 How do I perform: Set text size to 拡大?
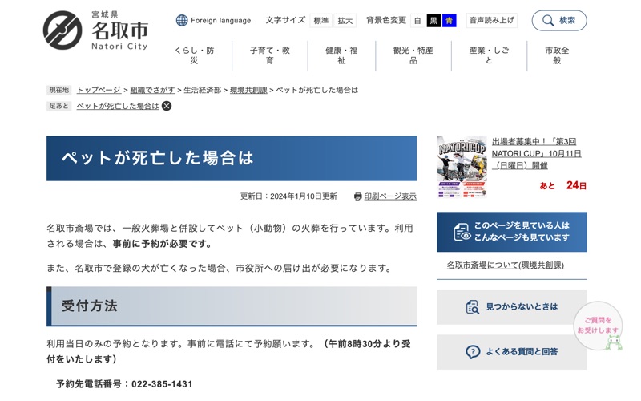(x=345, y=21)
